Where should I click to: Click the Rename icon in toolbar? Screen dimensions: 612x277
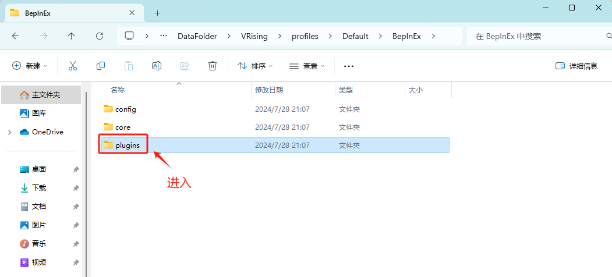point(157,66)
